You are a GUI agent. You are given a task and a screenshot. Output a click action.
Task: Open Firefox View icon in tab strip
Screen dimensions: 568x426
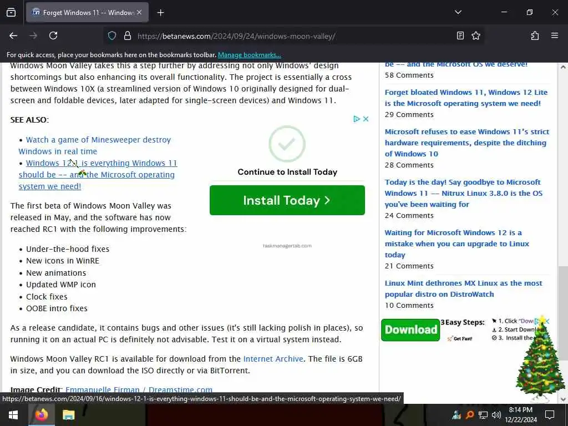click(11, 12)
